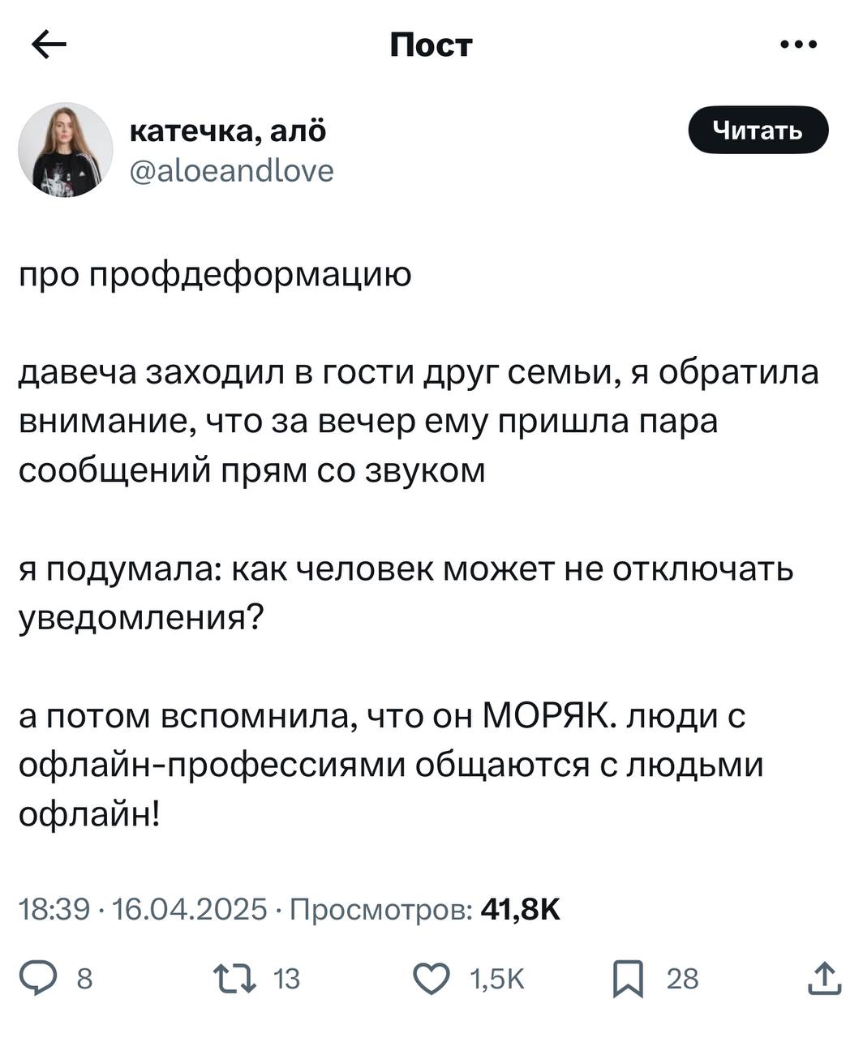Open the profile named катечка, алё
Screen dimensions: 863x1038
pyautogui.click(x=228, y=131)
